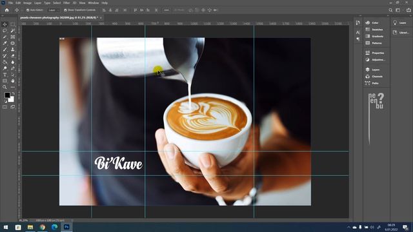Open the workspace switcher dropdown
Screen dimensions: 413x232
399,10
